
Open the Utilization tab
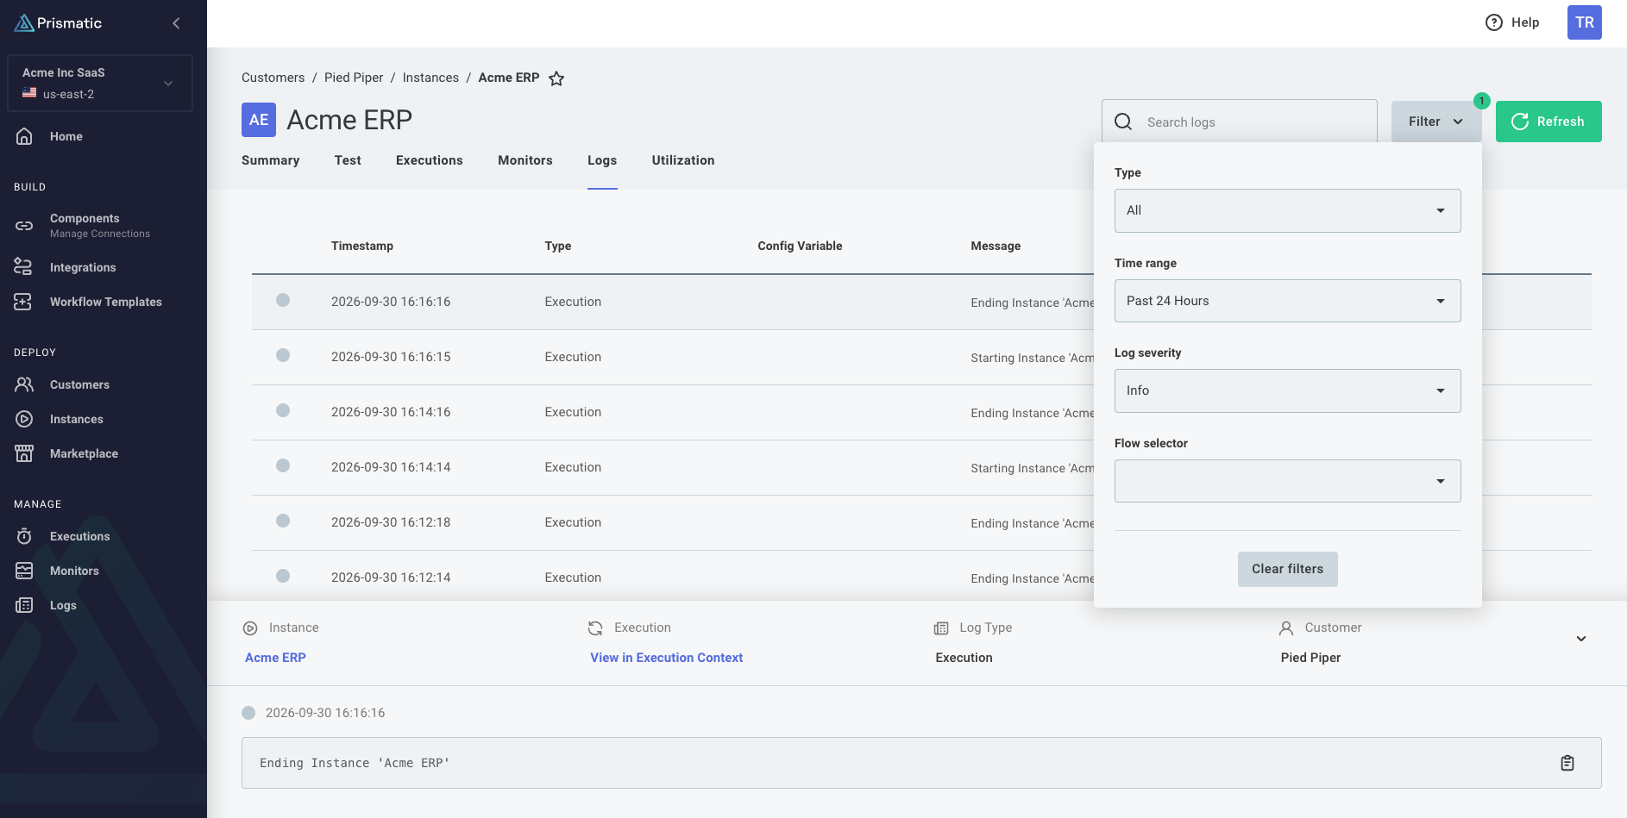[683, 160]
